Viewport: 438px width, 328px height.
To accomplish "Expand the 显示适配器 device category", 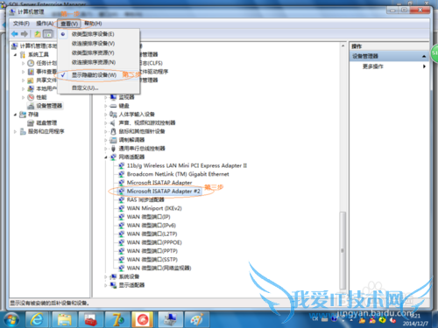I will [106, 285].
